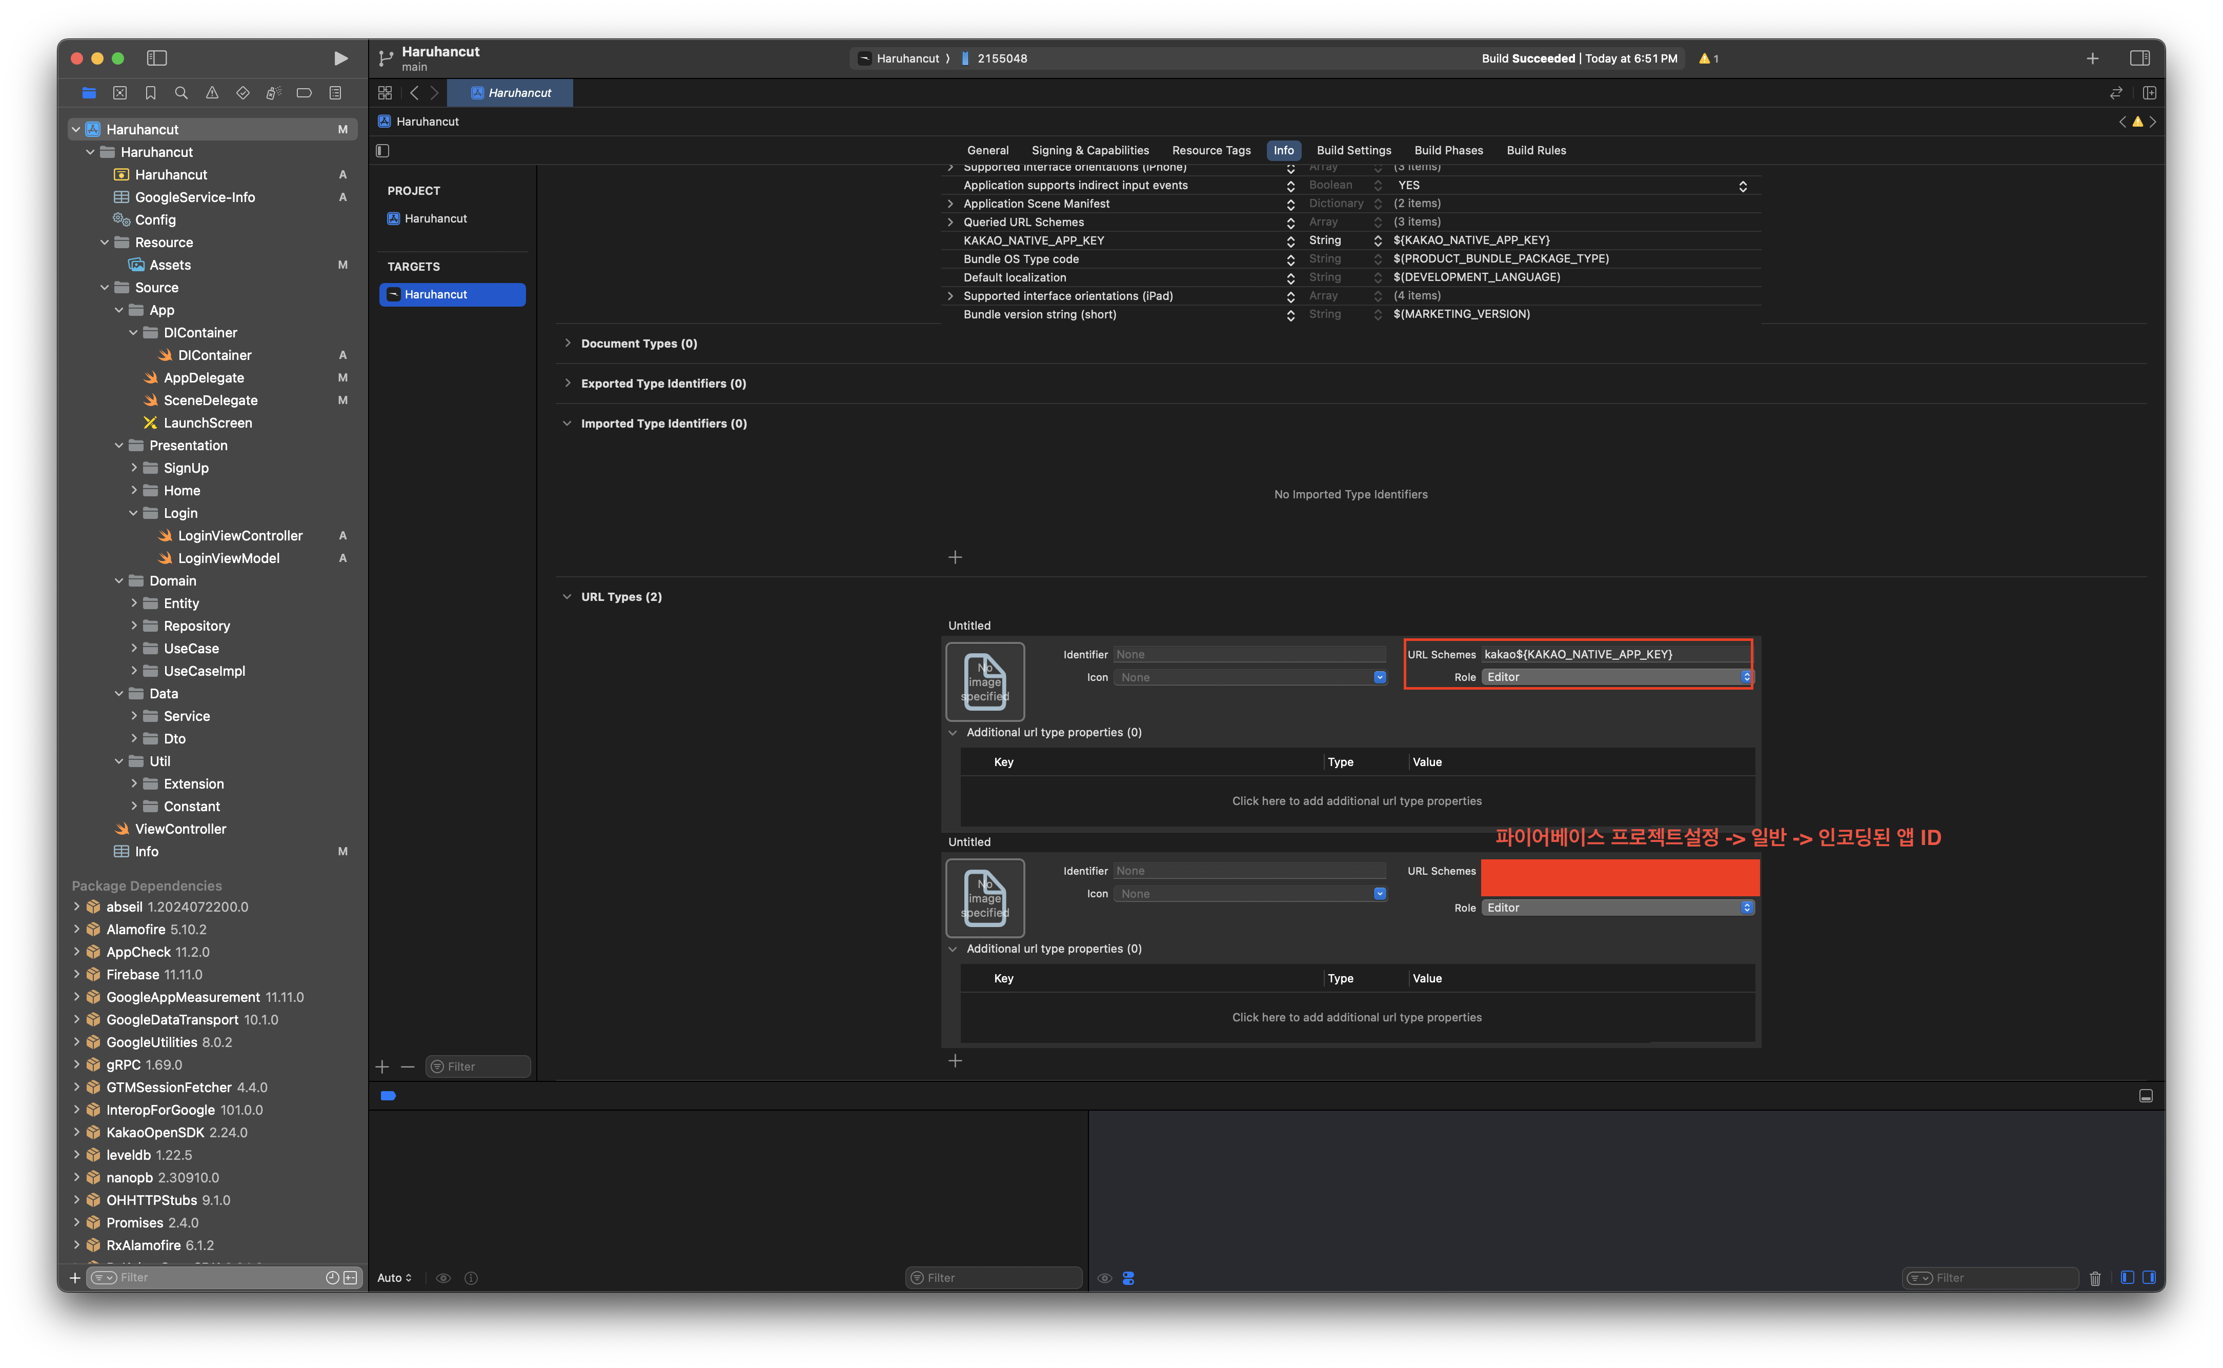Open the Auto variable scope selector
The image size is (2223, 1368).
click(x=394, y=1278)
